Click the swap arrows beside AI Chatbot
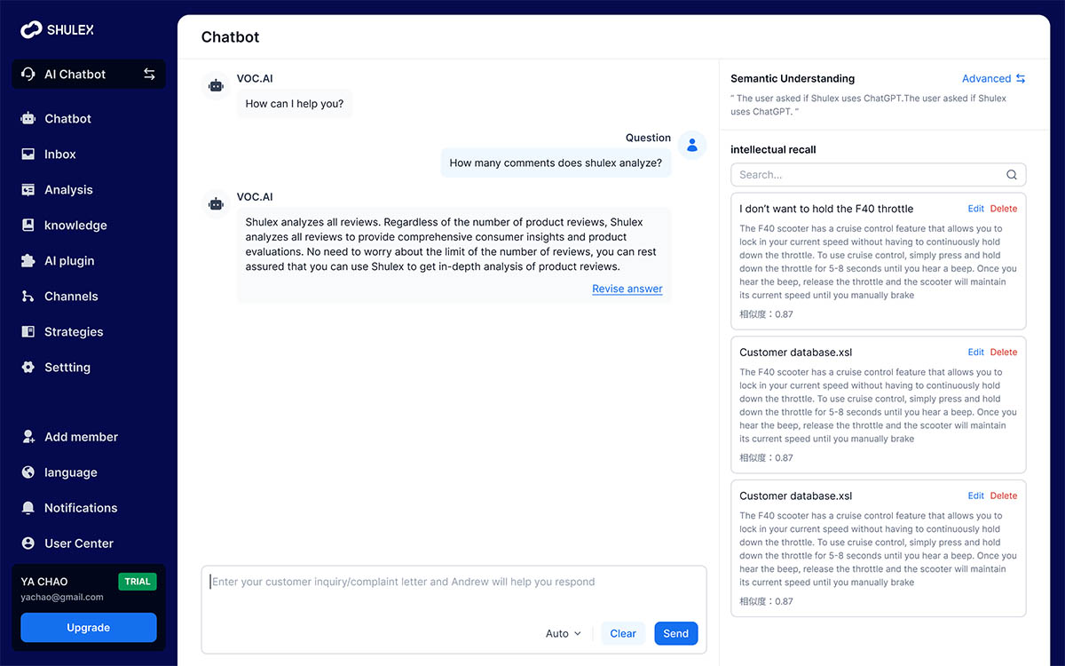 pyautogui.click(x=149, y=75)
